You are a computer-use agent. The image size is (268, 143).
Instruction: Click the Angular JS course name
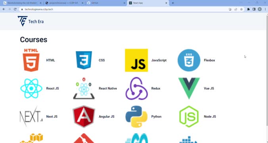[x=107, y=116]
